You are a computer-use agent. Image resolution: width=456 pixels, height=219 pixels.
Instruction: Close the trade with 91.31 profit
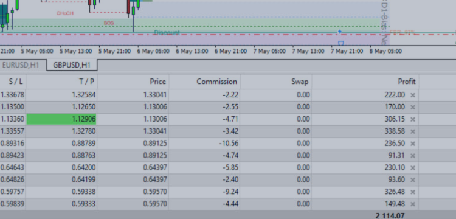(x=413, y=156)
